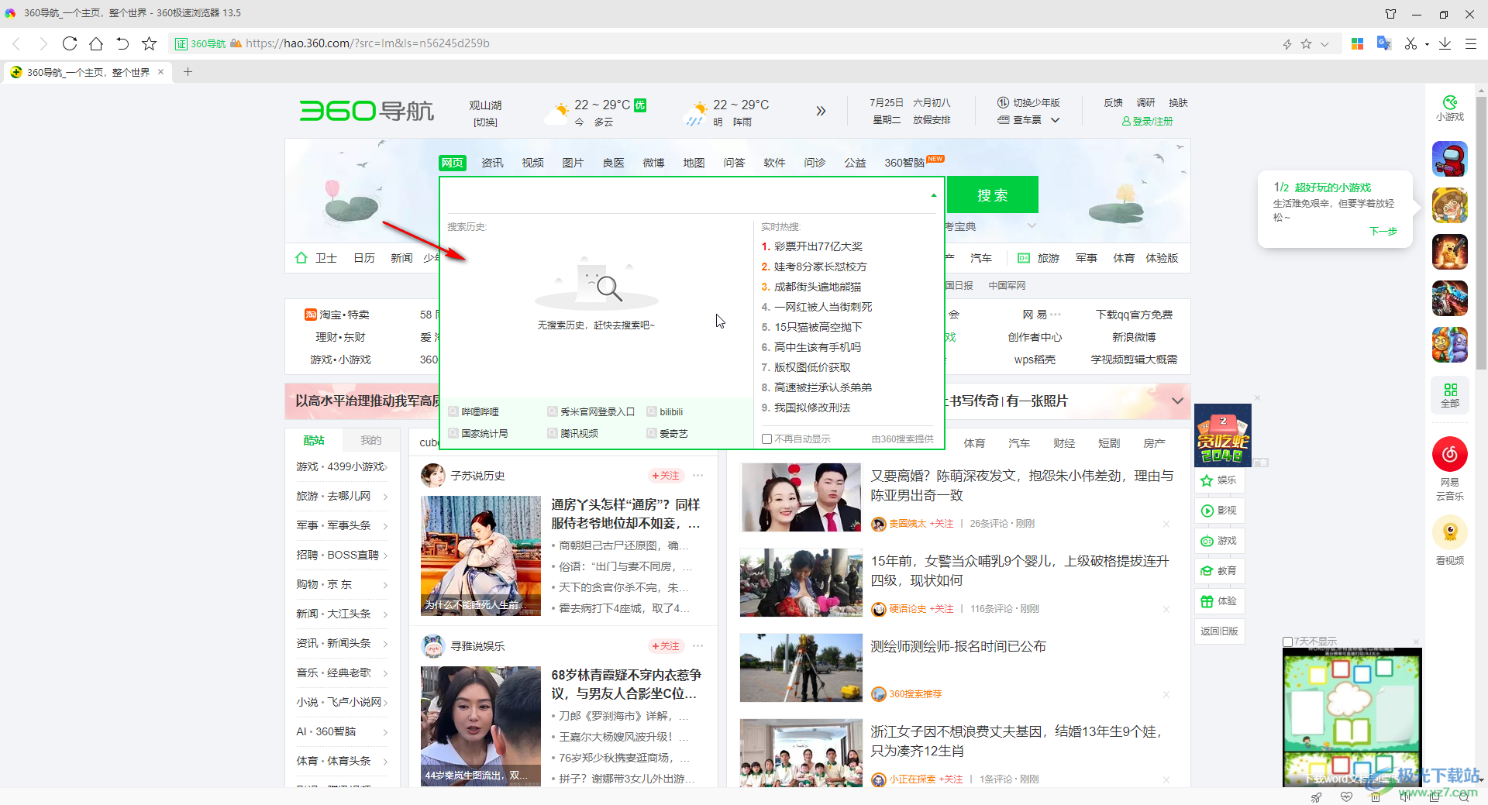Click 切换少年版 link
Viewport: 1488px width, 805px height.
(x=1029, y=102)
